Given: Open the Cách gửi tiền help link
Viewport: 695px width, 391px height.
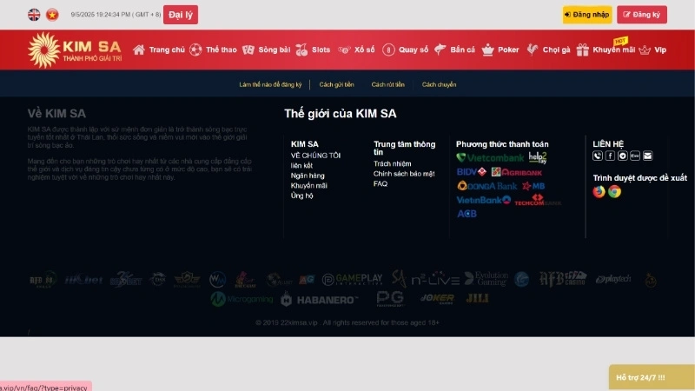Looking at the screenshot, I should [x=336, y=84].
